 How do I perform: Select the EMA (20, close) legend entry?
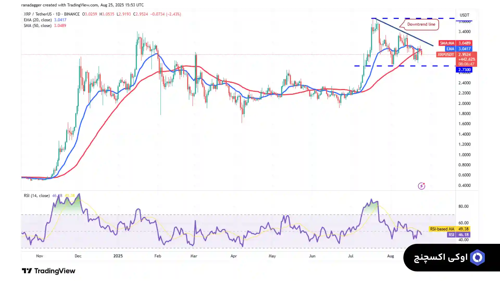(38, 20)
